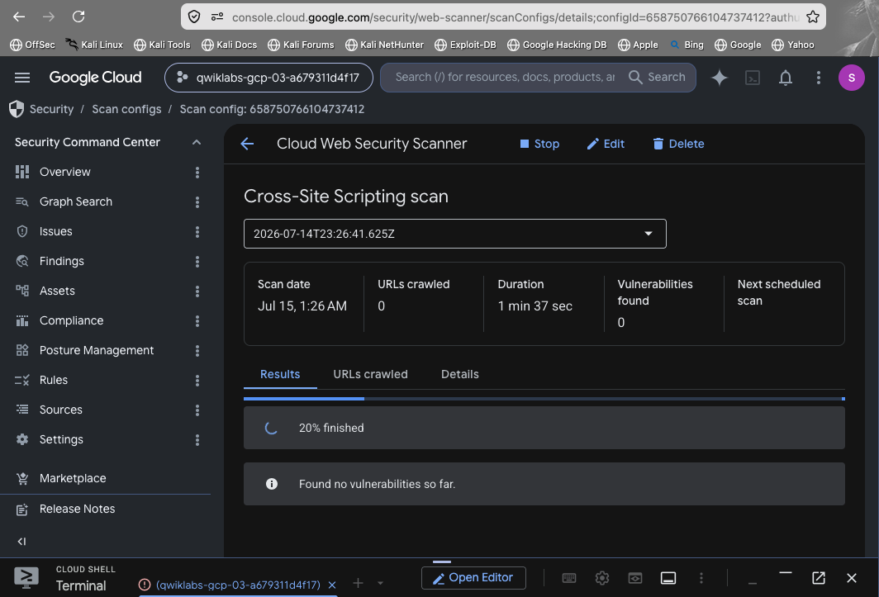
Task: Click Overview three-dot menu in sidebar
Action: coord(197,172)
